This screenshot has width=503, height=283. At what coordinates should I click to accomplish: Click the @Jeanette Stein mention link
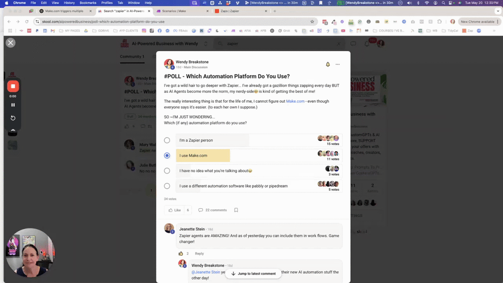coord(206,272)
